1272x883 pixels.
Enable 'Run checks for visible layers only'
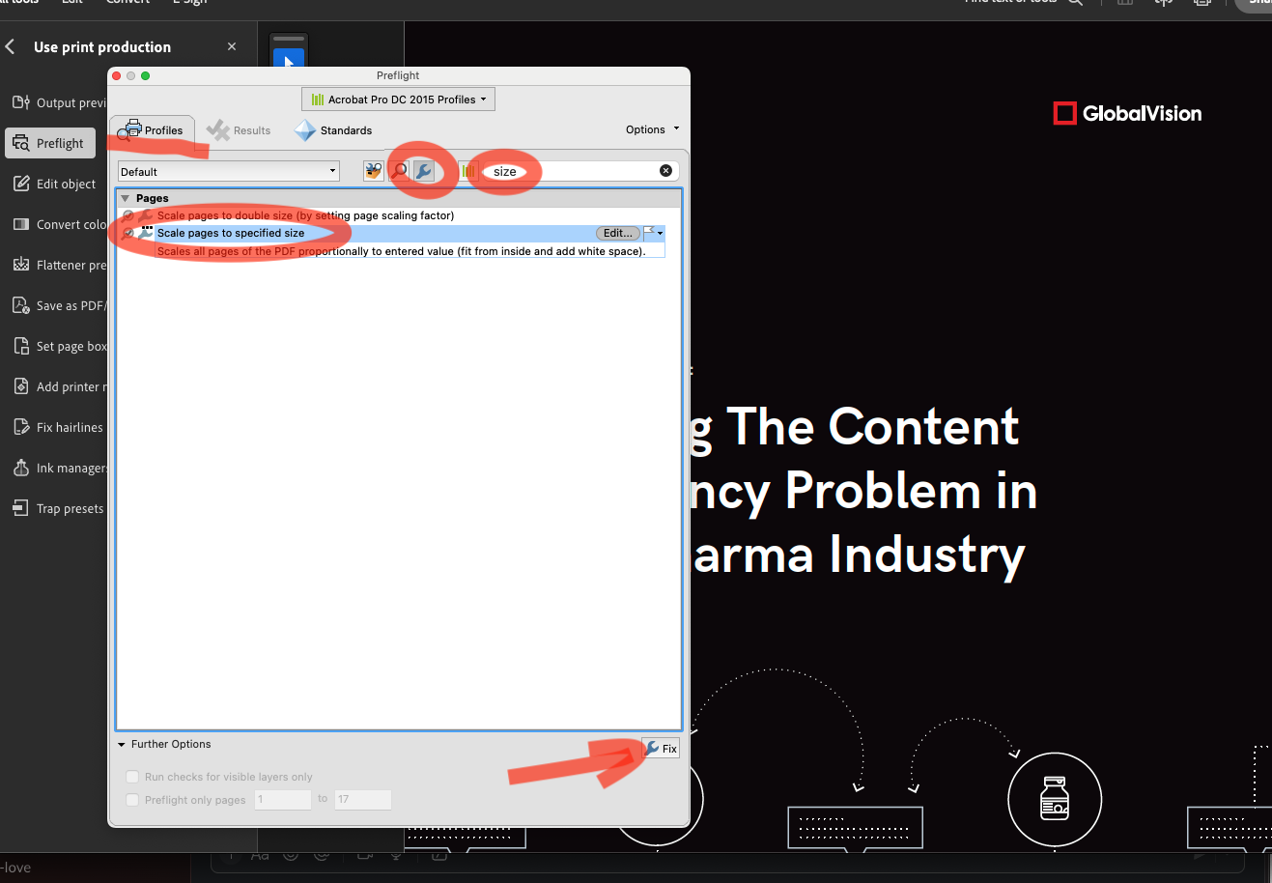[x=132, y=777]
